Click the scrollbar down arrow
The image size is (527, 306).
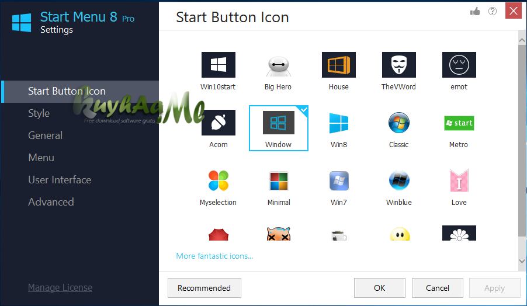[522, 261]
